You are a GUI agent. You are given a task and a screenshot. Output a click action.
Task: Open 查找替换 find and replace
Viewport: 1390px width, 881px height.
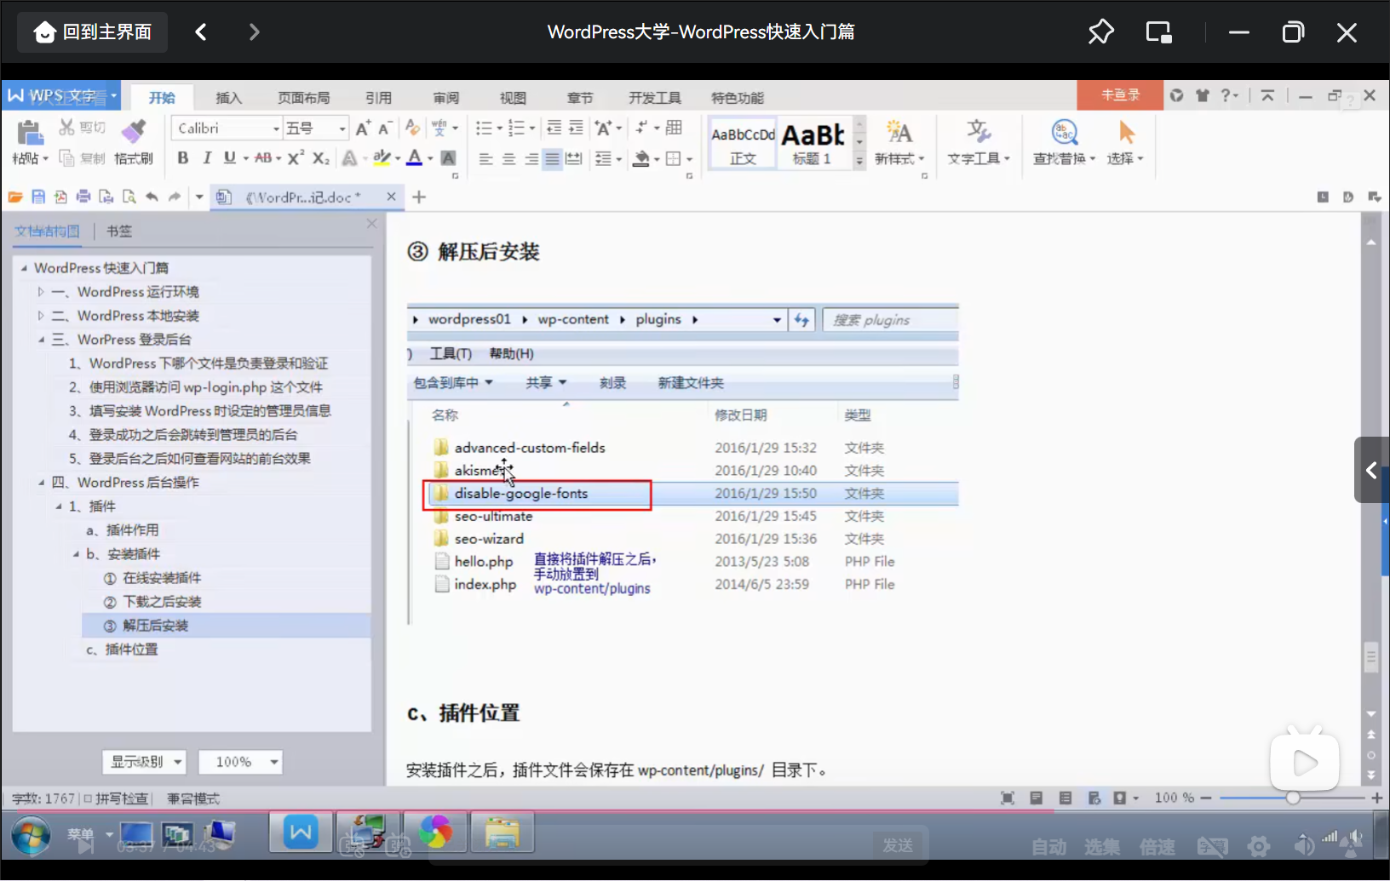click(1064, 143)
